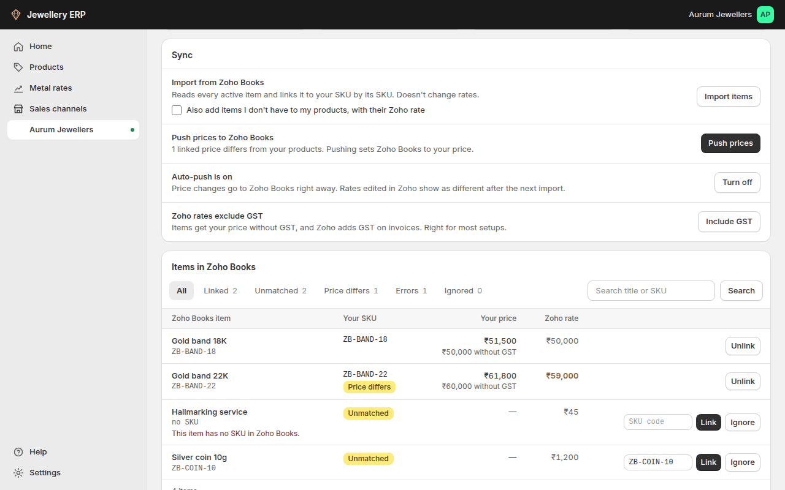This screenshot has height=490, width=785.
Task: Click the Sales channels store icon
Action: (x=18, y=109)
